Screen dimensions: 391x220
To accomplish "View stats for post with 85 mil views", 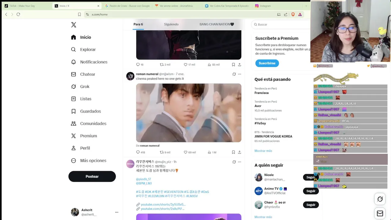I will point(214,64).
